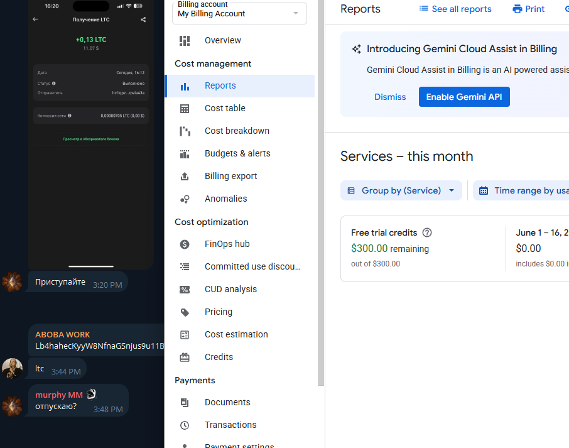Click the murphy MM sender name
Screen dimensions: 569x448
(x=59, y=395)
